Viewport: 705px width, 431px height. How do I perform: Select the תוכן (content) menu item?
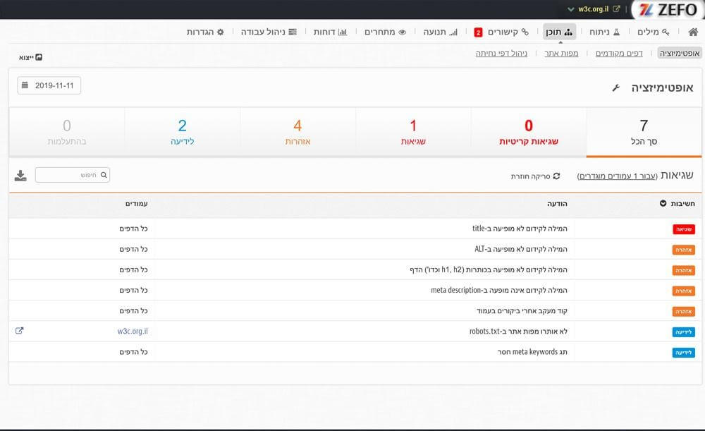559,32
